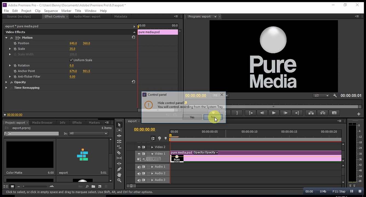
Task: Mute Audio 3 track speaker
Action: [139, 180]
